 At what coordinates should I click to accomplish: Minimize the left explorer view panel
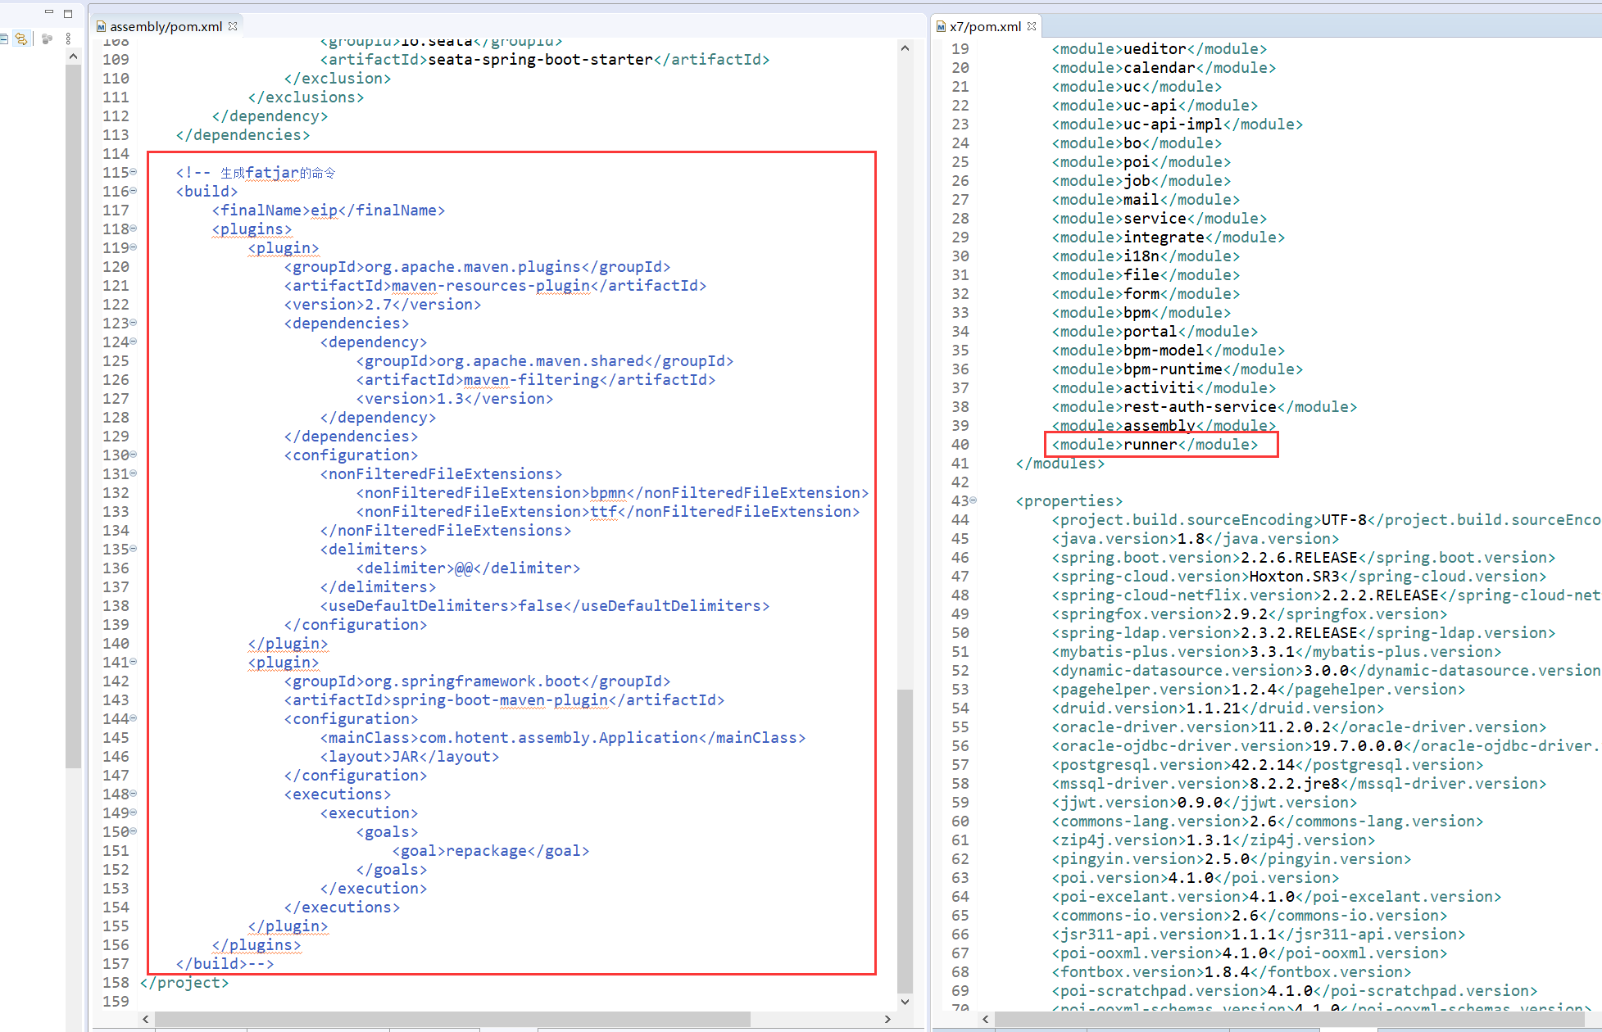point(49,12)
